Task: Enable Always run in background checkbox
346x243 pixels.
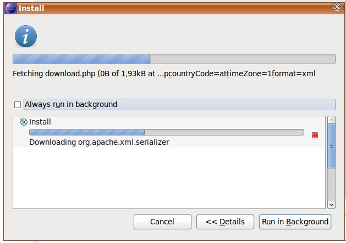Action: click(x=18, y=104)
